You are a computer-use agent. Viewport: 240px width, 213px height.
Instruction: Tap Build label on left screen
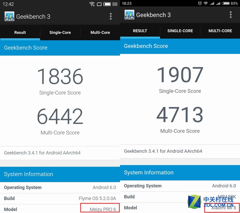[x=9, y=198]
